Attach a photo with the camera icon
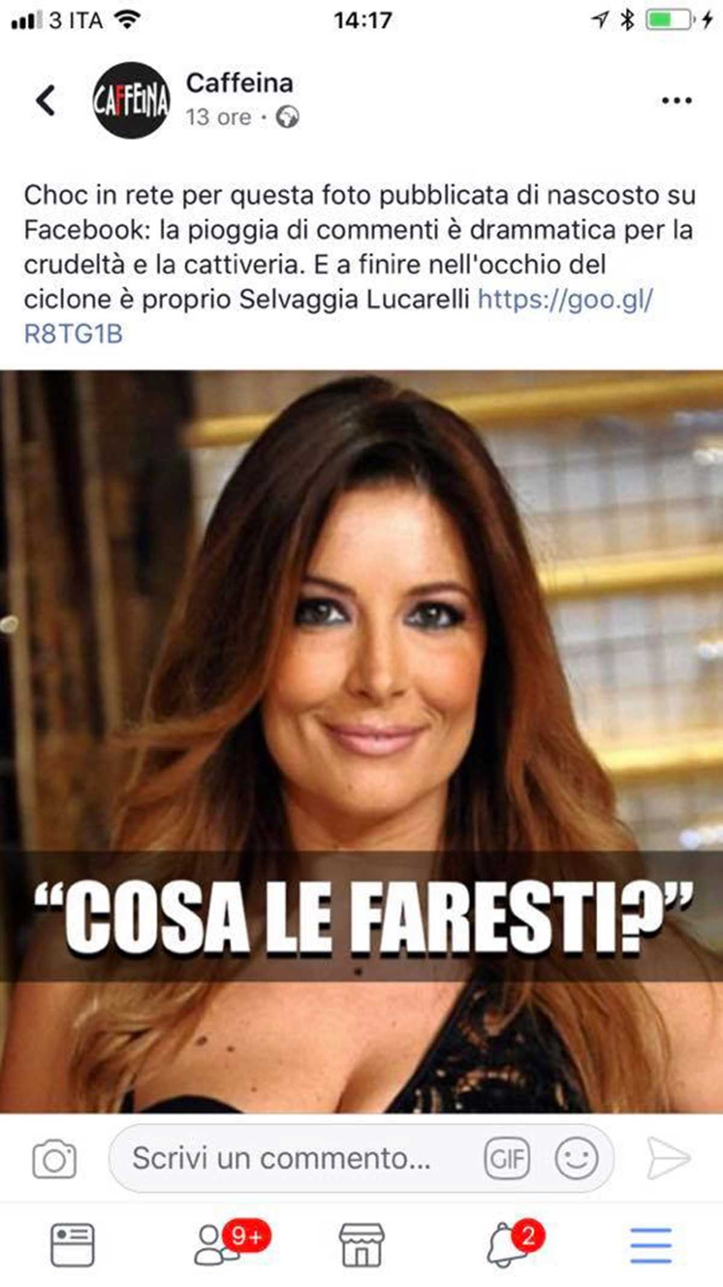The image size is (723, 1287). (54, 1158)
